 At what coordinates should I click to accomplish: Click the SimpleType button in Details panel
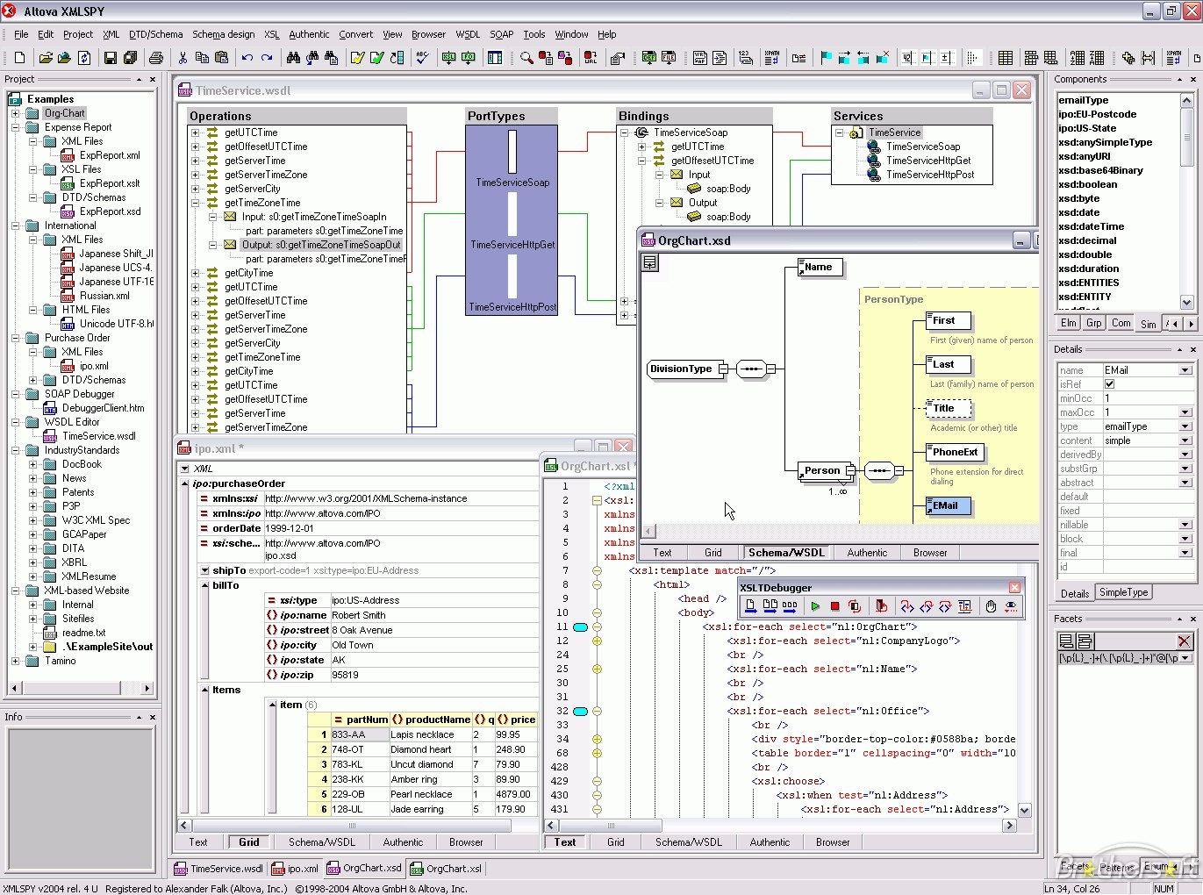pyautogui.click(x=1123, y=592)
